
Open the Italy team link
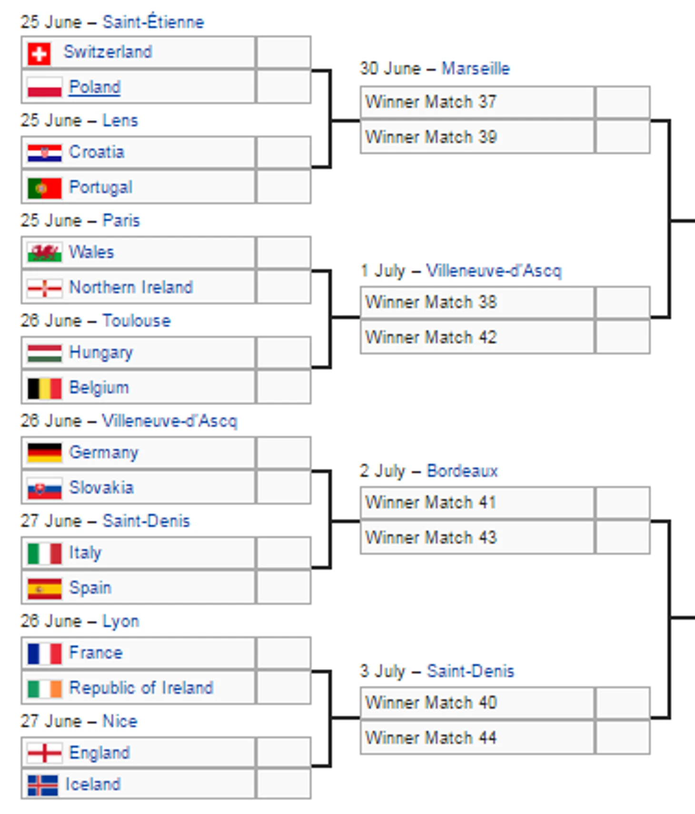tap(85, 553)
